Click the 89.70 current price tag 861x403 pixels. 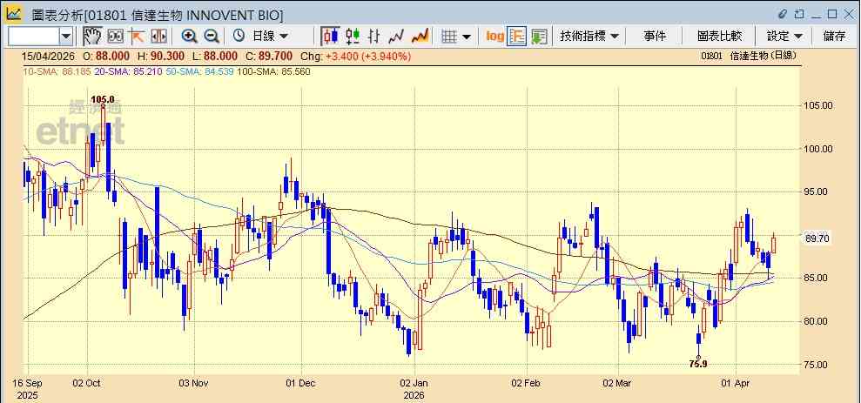pyautogui.click(x=817, y=238)
